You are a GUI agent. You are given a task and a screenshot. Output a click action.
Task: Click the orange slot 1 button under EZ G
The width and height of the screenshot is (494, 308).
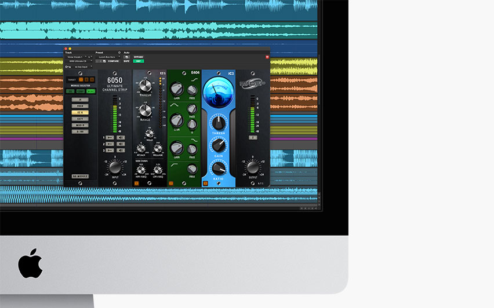click(x=137, y=183)
